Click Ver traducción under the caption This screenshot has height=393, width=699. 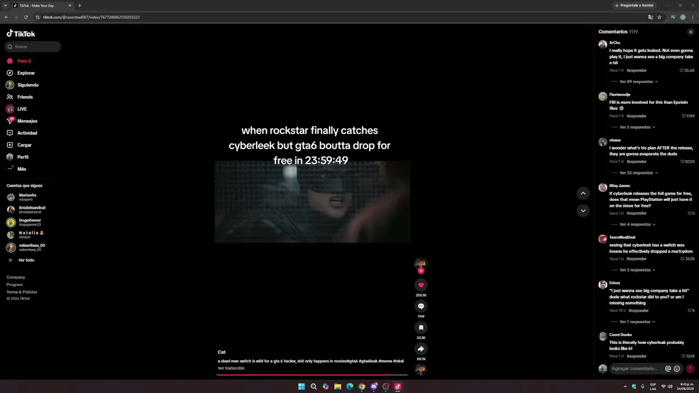(x=231, y=368)
